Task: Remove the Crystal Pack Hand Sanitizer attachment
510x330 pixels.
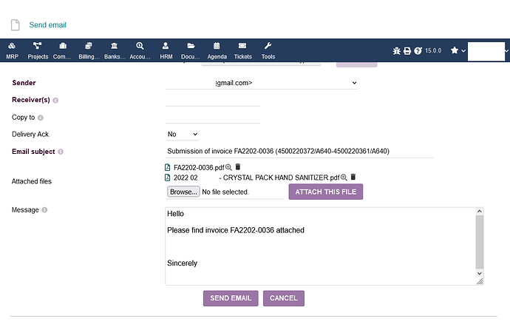Action: pos(353,178)
